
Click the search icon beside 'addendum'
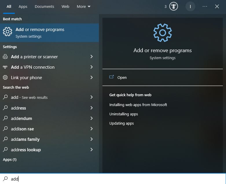point(5,118)
